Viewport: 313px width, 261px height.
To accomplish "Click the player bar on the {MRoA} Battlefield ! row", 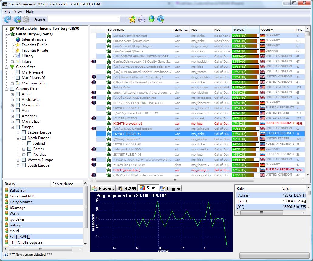I will click(x=246, y=139).
